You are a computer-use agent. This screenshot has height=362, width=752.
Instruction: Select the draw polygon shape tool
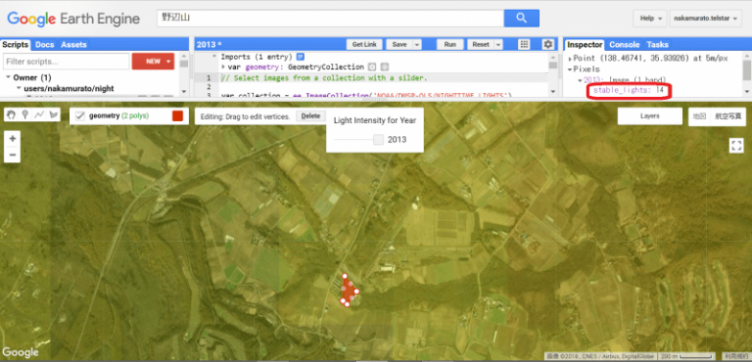click(x=53, y=114)
